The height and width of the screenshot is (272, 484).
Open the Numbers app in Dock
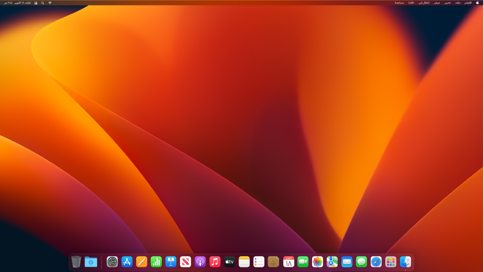pyautogui.click(x=156, y=262)
